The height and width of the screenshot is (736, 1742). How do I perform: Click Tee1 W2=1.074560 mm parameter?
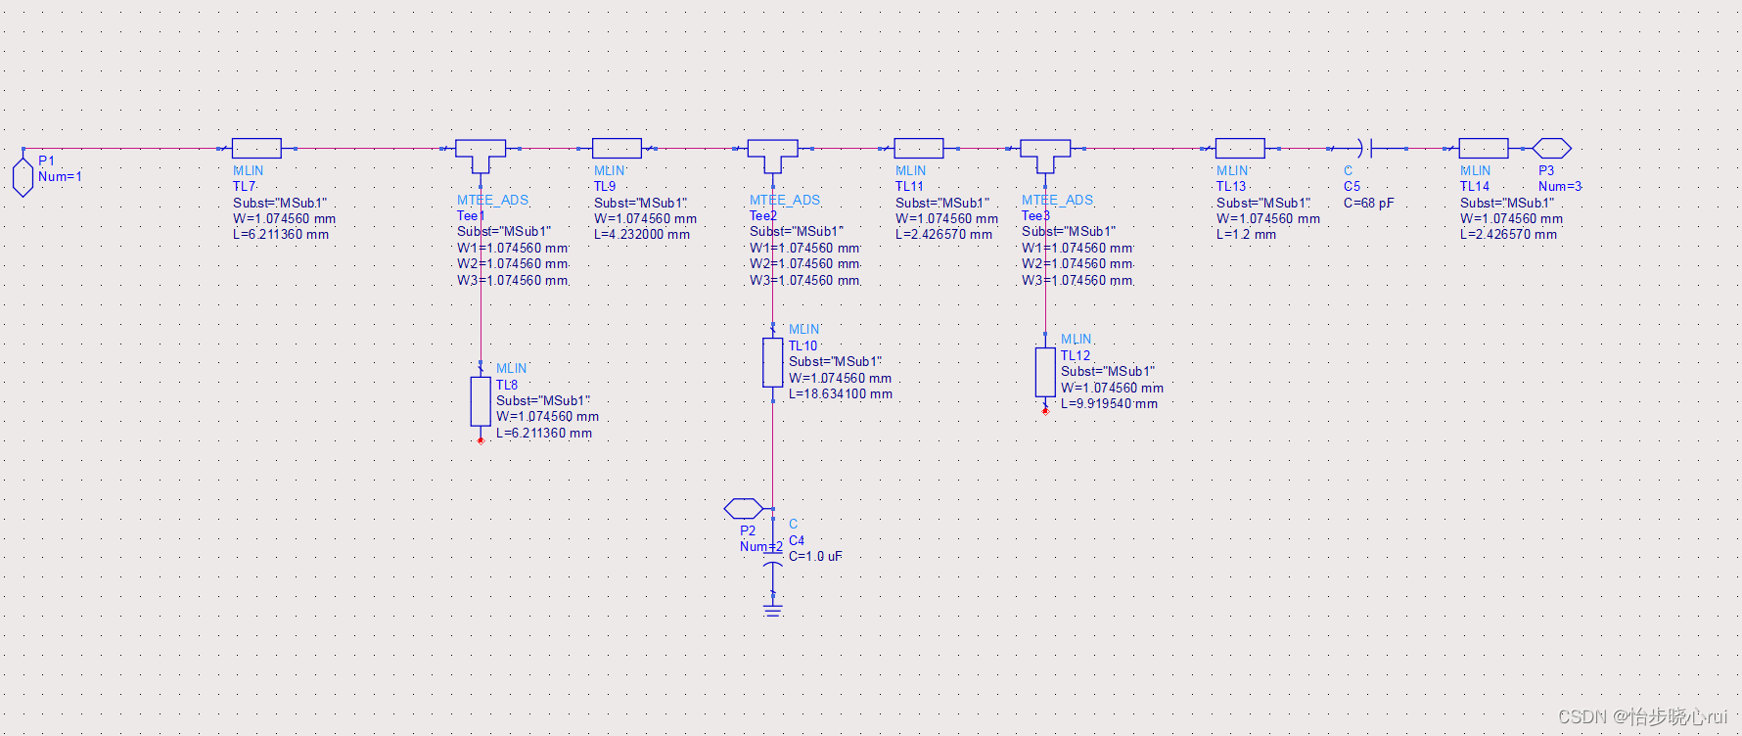coord(512,263)
